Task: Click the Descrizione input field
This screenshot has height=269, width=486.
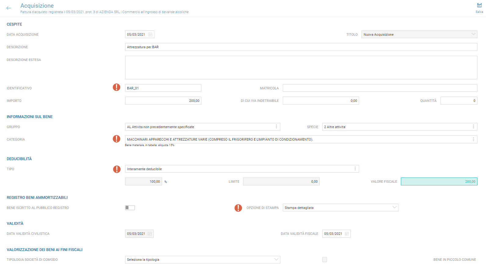Action: pyautogui.click(x=301, y=47)
